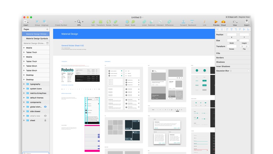The image size is (273, 154).
Task: Open the Shadows section
Action: (x=233, y=62)
